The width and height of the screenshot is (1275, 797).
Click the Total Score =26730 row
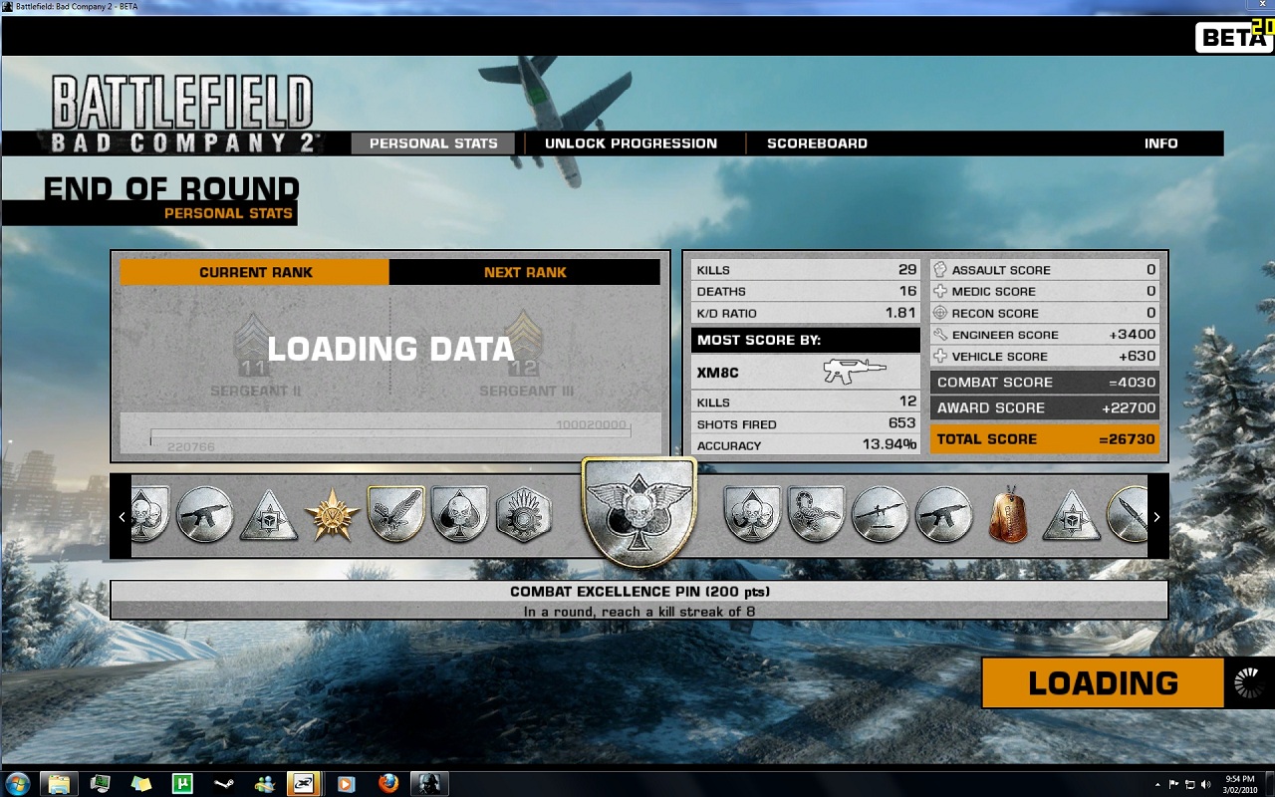(x=1045, y=439)
